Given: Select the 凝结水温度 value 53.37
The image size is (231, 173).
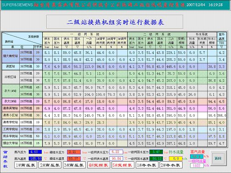Looking at the screenshot, I should coord(74,158).
